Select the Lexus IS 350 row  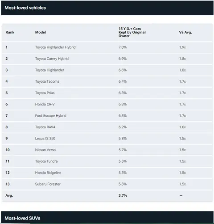click(x=107, y=139)
